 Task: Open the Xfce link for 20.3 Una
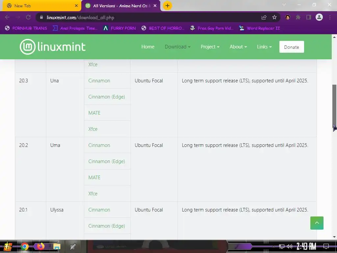[x=93, y=129]
